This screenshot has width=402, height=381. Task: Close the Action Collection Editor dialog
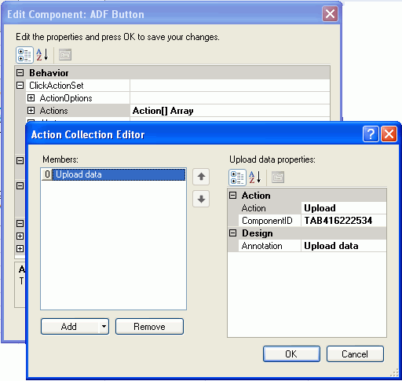(389, 134)
